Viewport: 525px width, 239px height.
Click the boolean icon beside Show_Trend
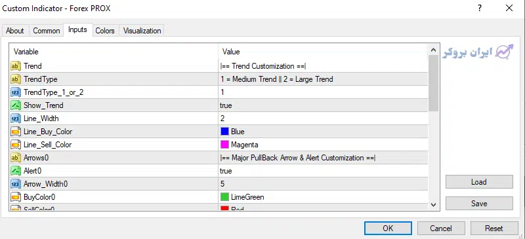pyautogui.click(x=16, y=105)
